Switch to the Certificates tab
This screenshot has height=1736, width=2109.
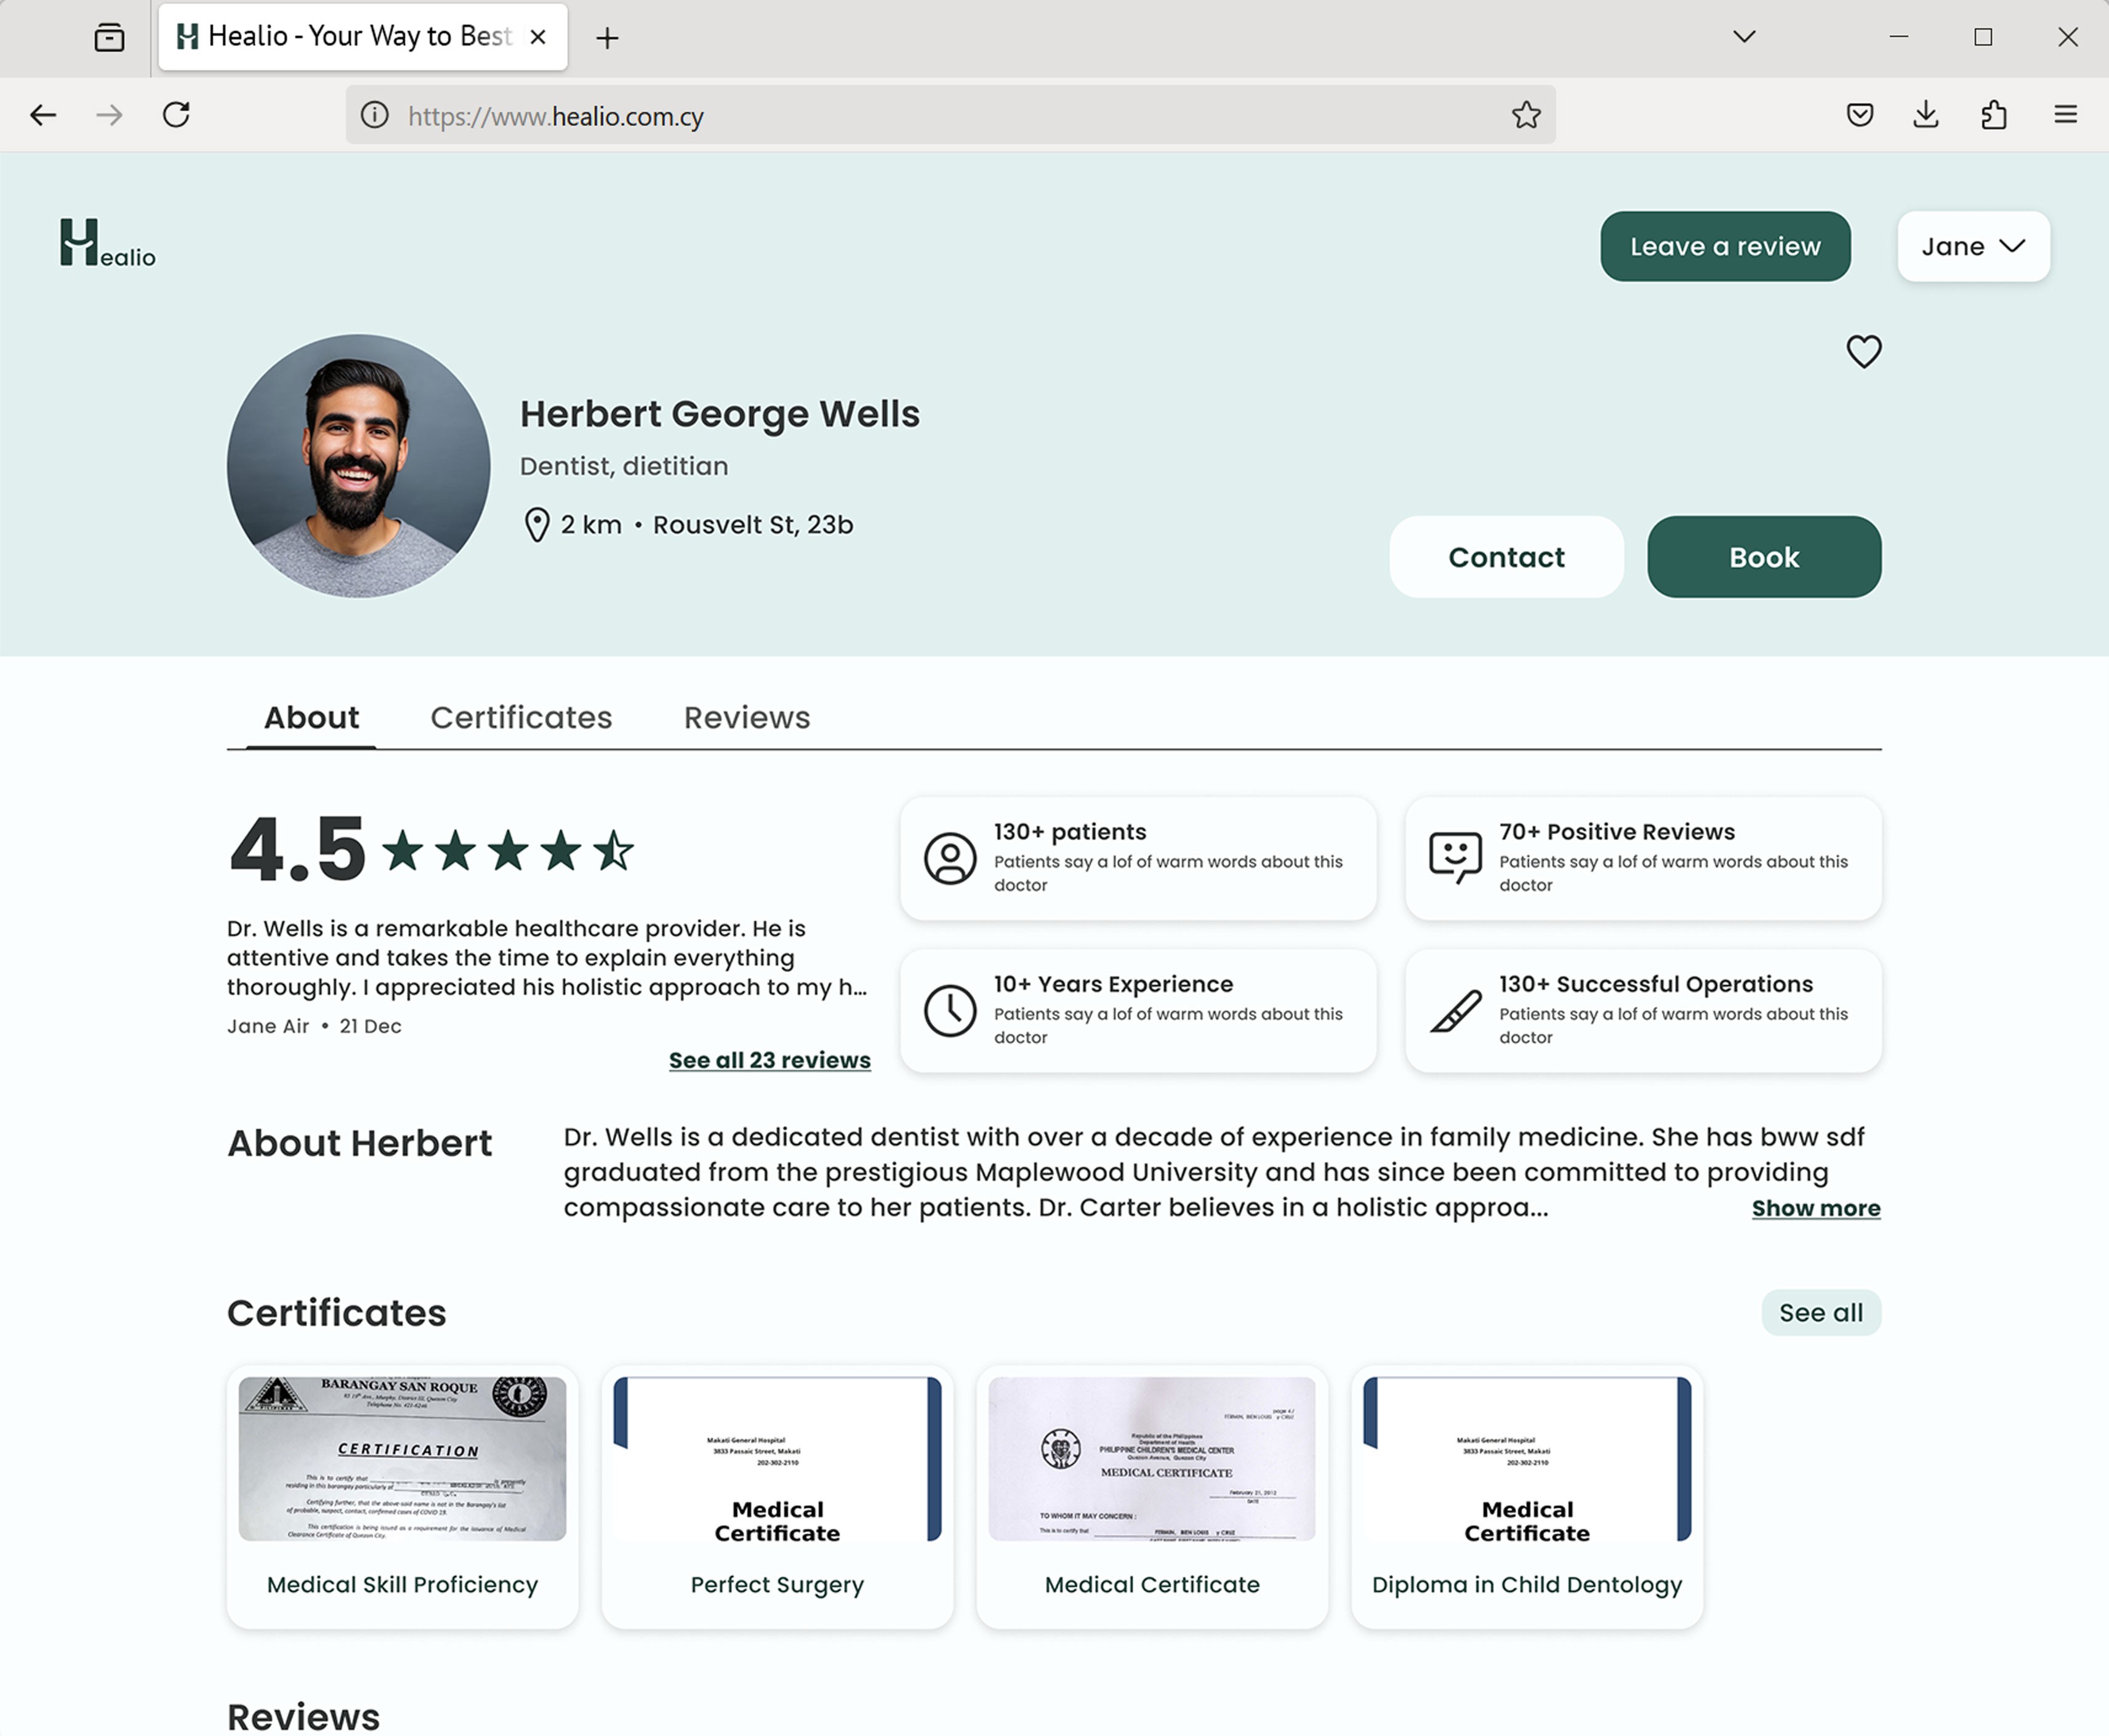[521, 717]
